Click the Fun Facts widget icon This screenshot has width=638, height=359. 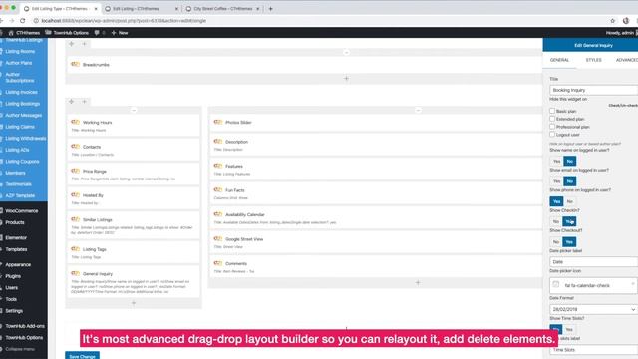tap(218, 190)
